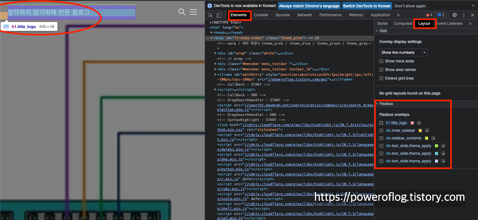Click the Korean blog title heading
Viewport: 478px width, 220px height.
pos(49,12)
